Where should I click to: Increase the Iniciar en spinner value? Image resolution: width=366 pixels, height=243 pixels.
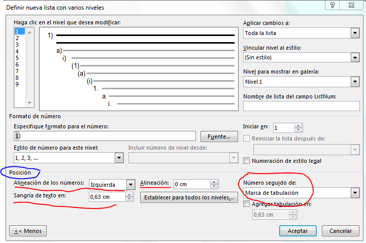coord(298,126)
